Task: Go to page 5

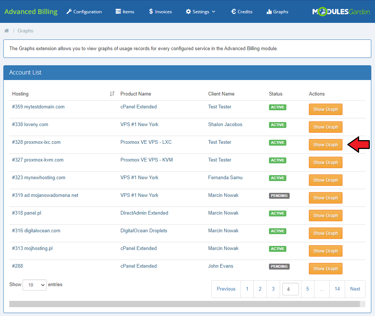Action: [x=307, y=289]
